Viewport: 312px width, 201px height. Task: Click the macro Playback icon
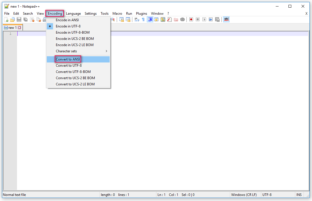point(204,20)
